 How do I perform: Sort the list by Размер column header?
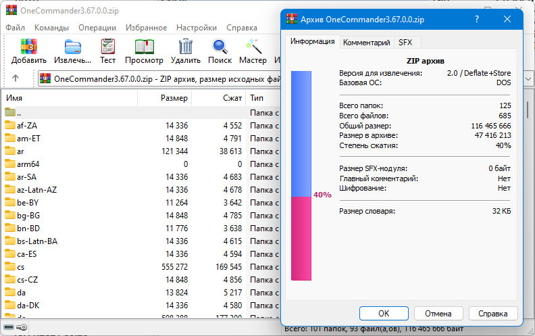(x=164, y=98)
